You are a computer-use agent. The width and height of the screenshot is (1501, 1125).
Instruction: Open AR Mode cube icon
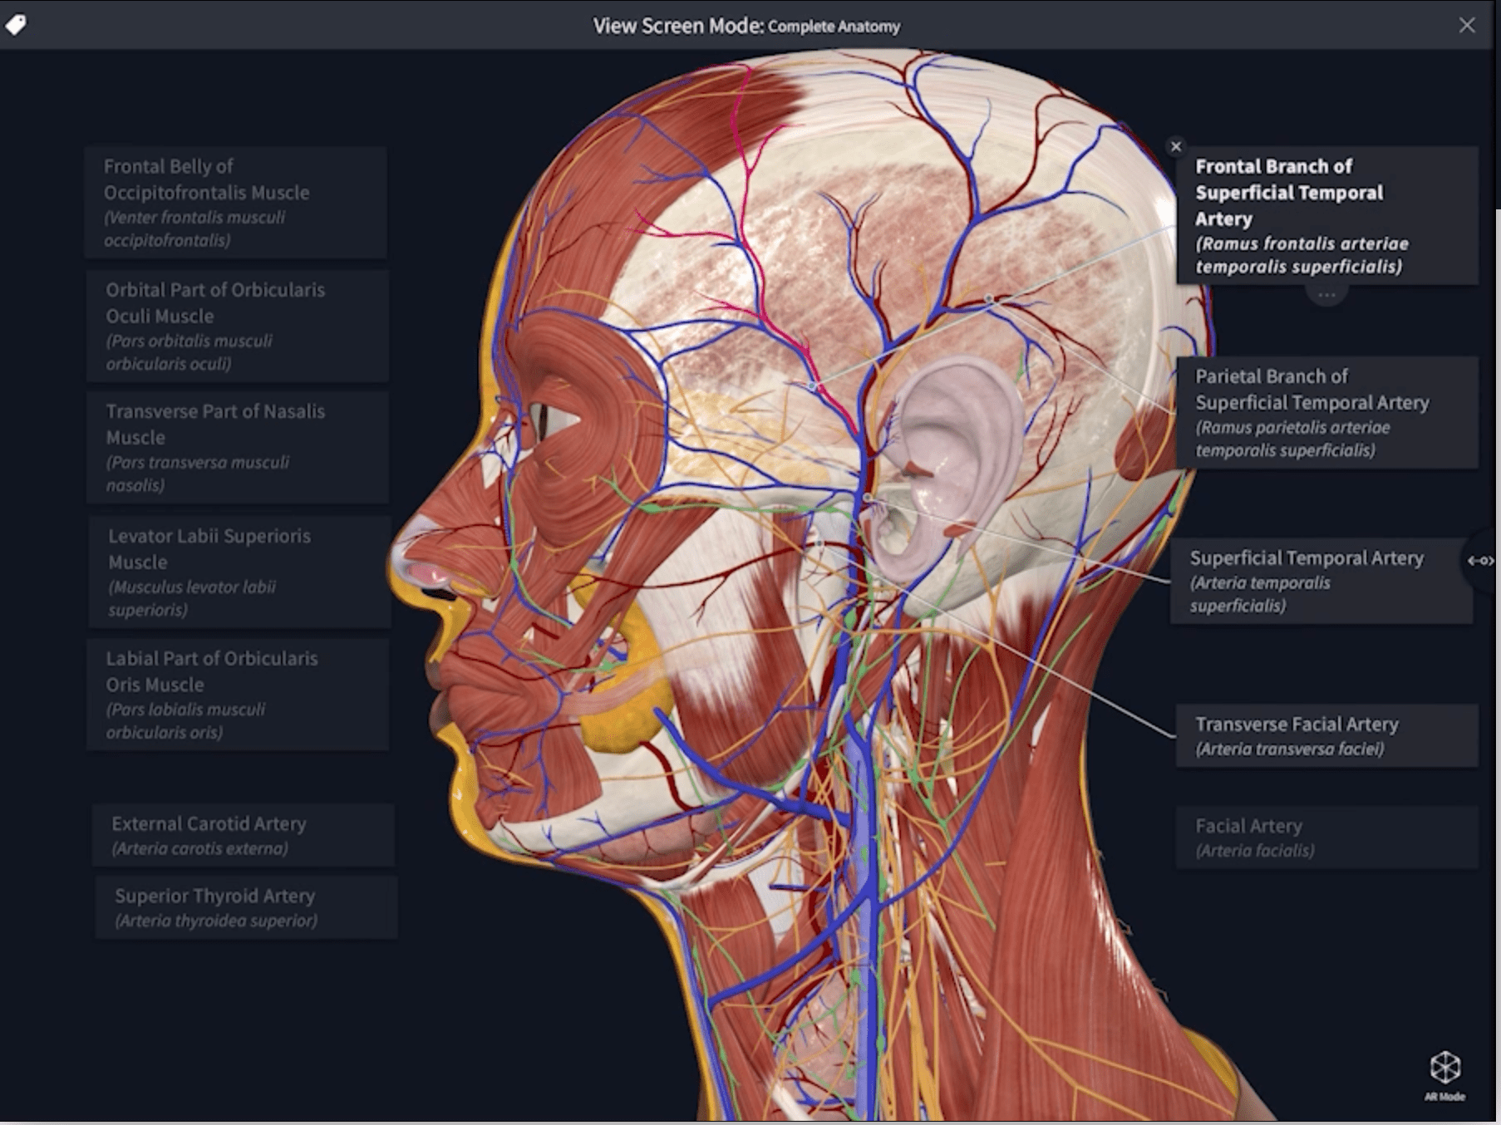click(x=1444, y=1074)
